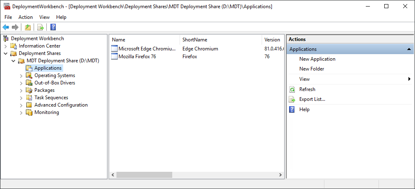Click the Help icon in Actions pane
The width and height of the screenshot is (415, 189).
point(292,109)
